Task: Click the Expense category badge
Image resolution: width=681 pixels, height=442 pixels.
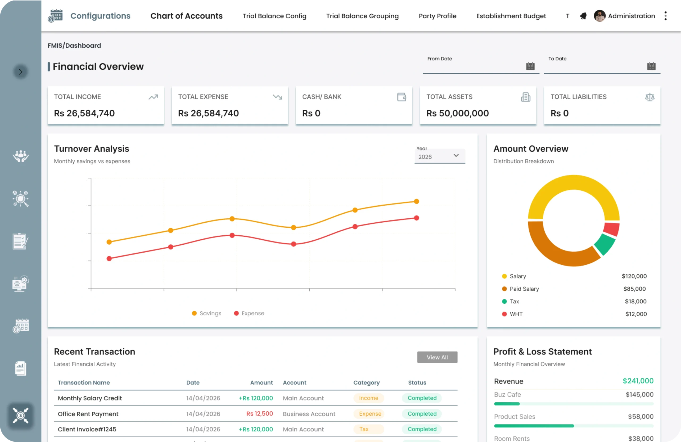Action: coord(368,414)
